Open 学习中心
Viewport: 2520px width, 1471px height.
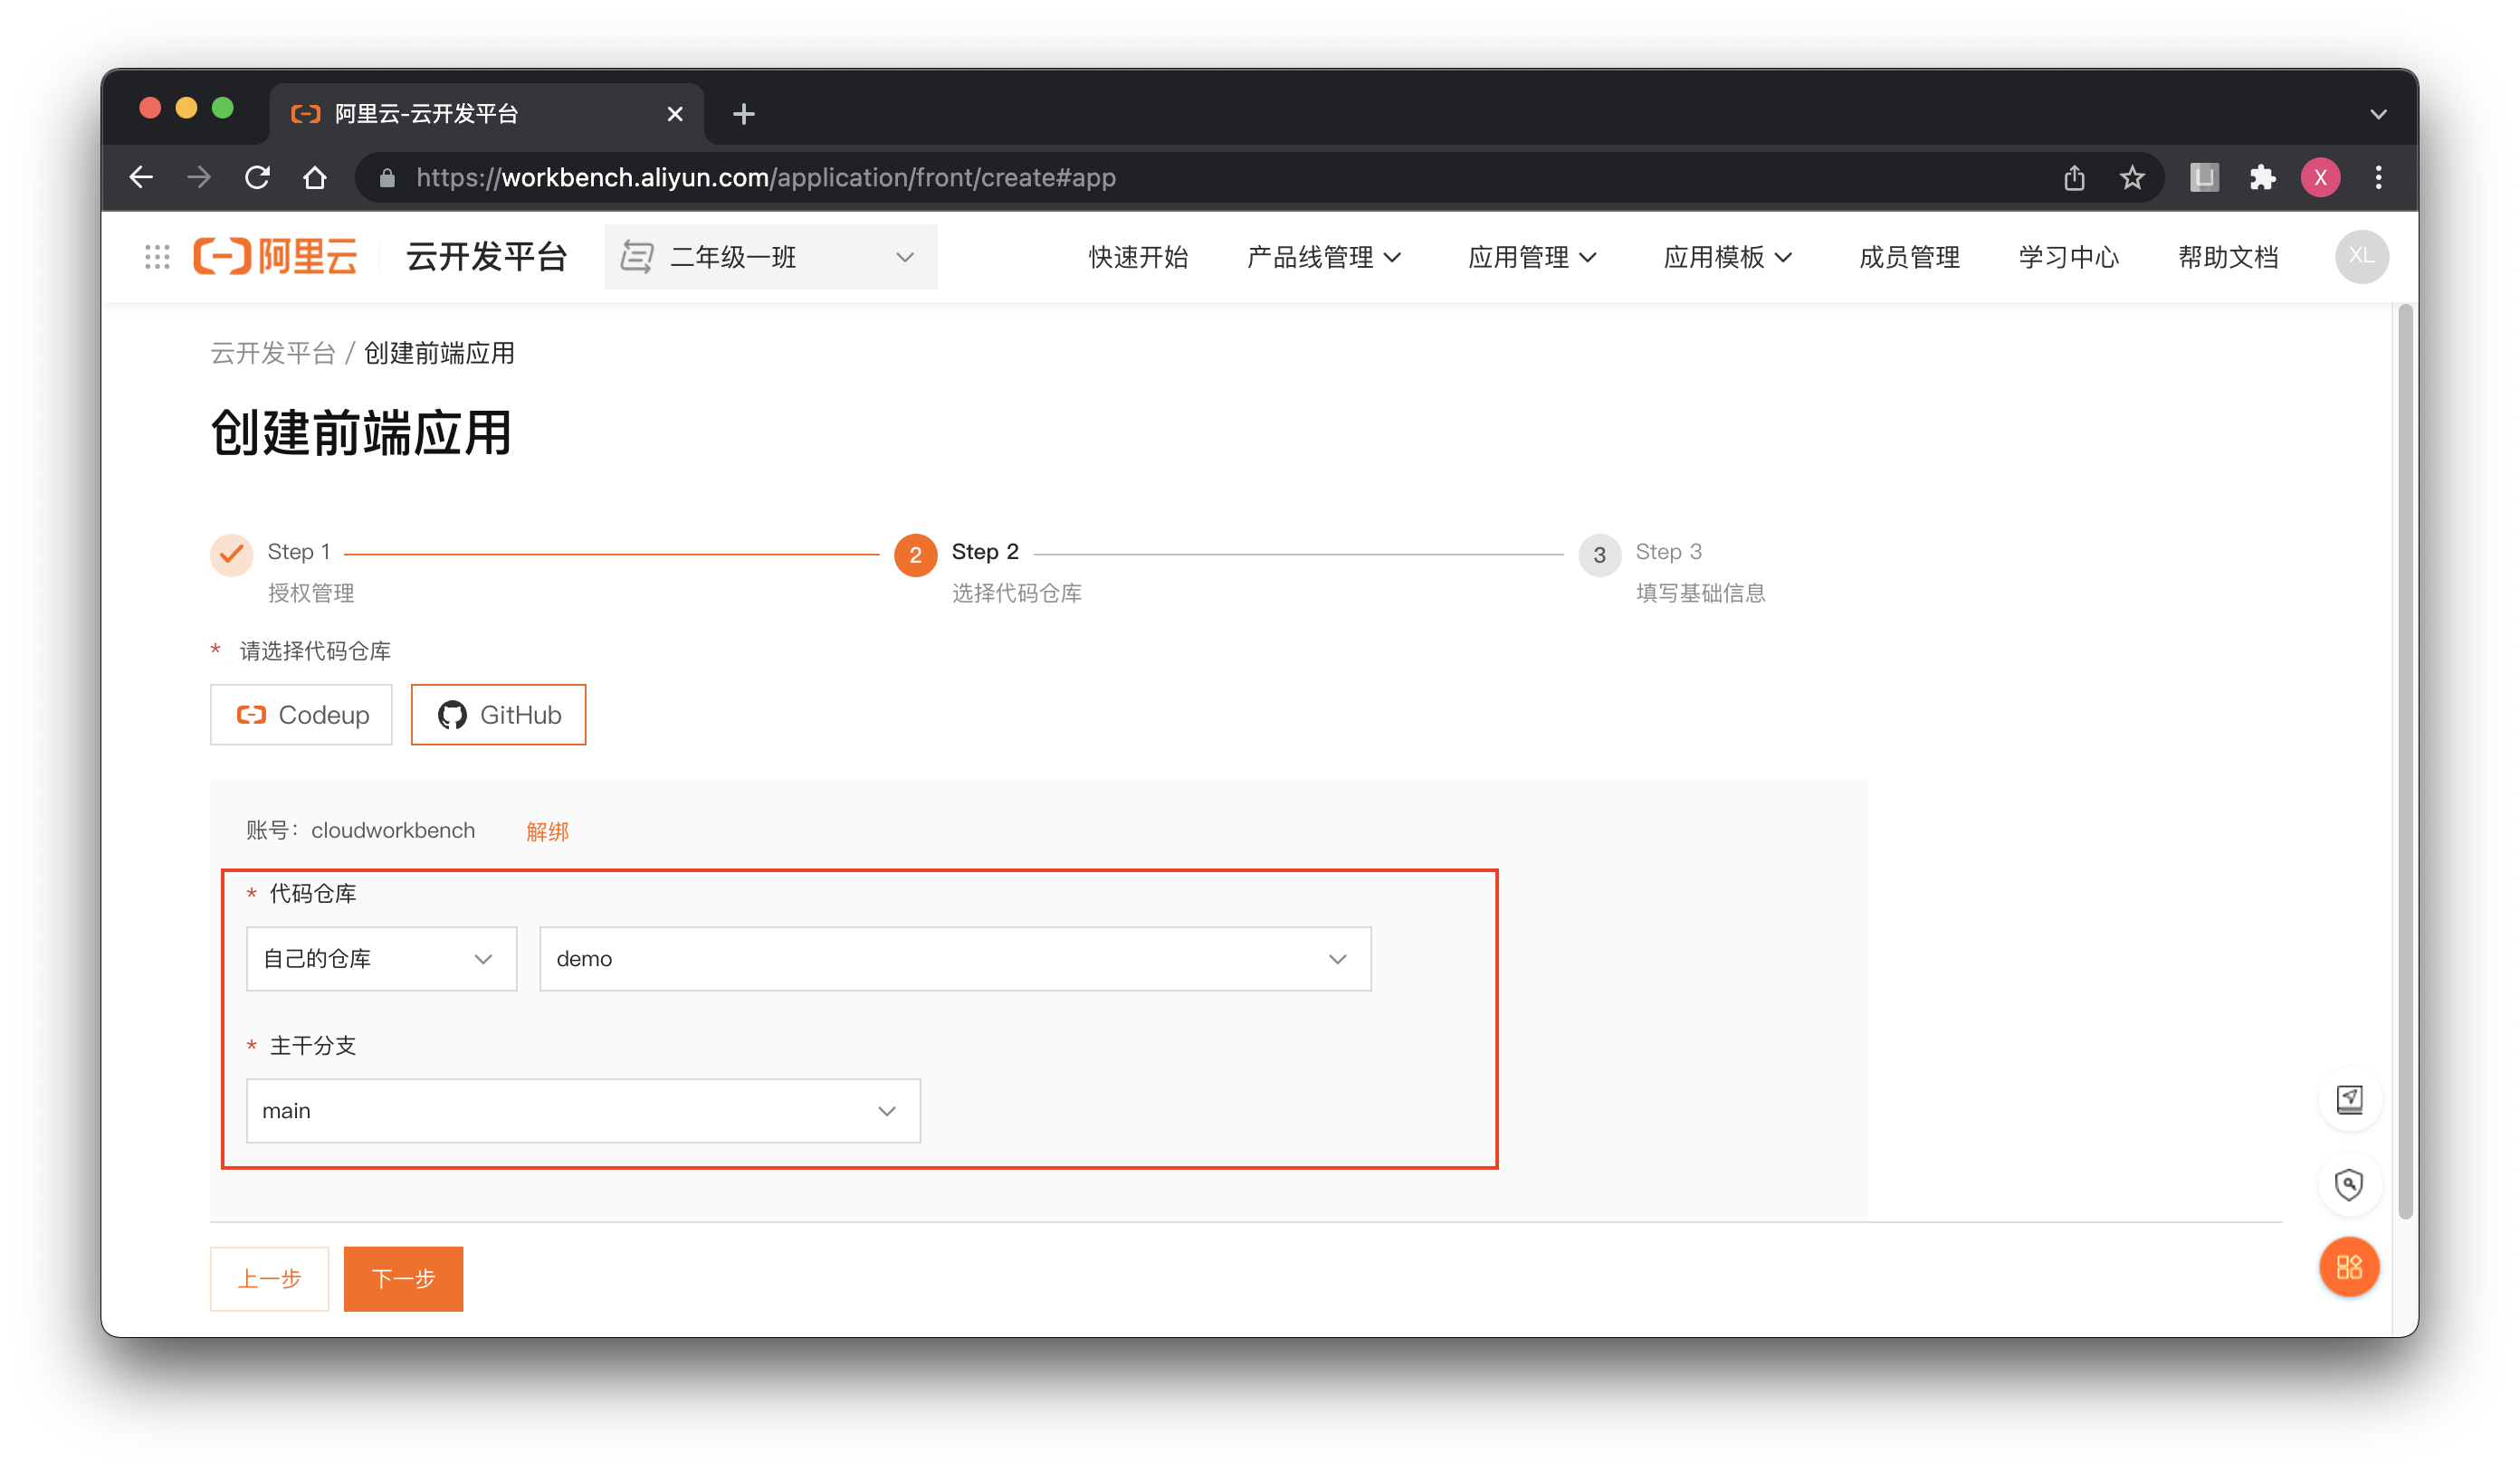[2068, 257]
